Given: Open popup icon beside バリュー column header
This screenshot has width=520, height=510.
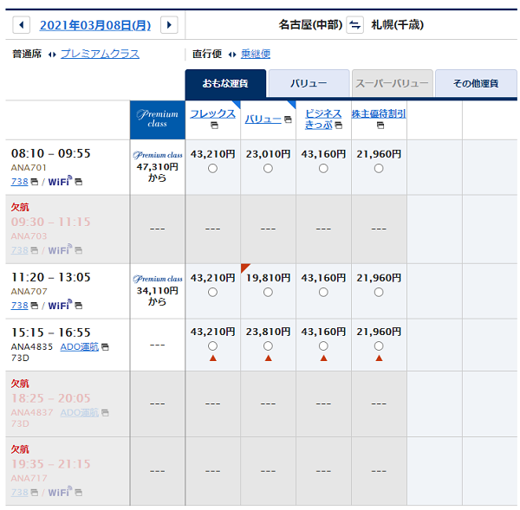Looking at the screenshot, I should [289, 119].
